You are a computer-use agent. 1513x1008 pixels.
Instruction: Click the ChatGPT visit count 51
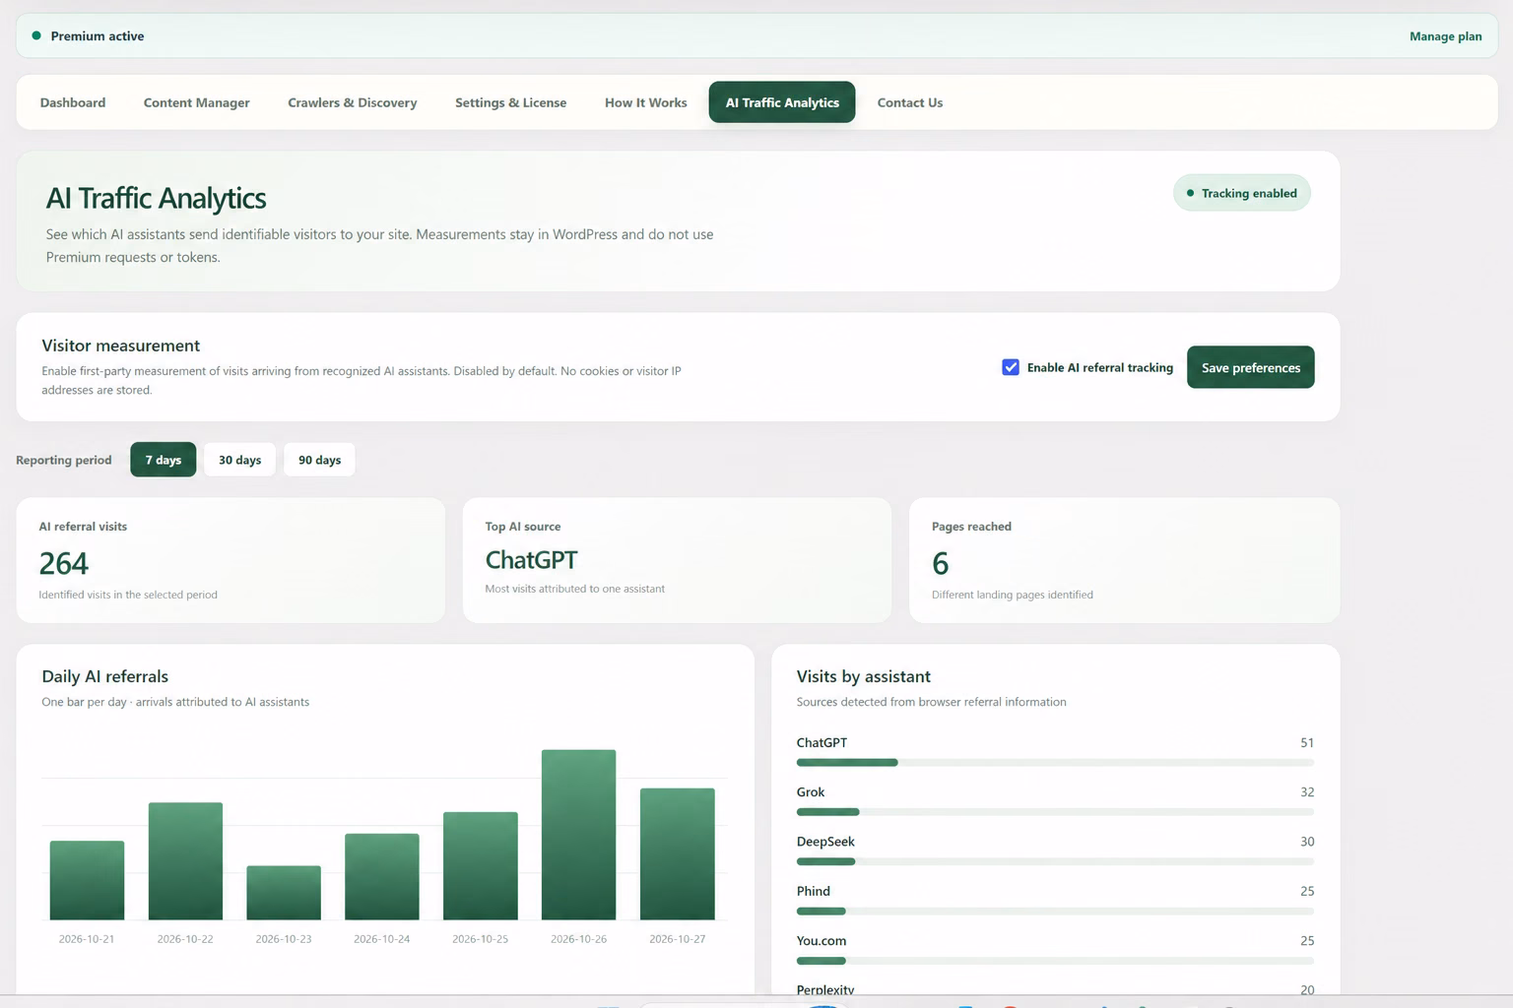coord(1307,743)
